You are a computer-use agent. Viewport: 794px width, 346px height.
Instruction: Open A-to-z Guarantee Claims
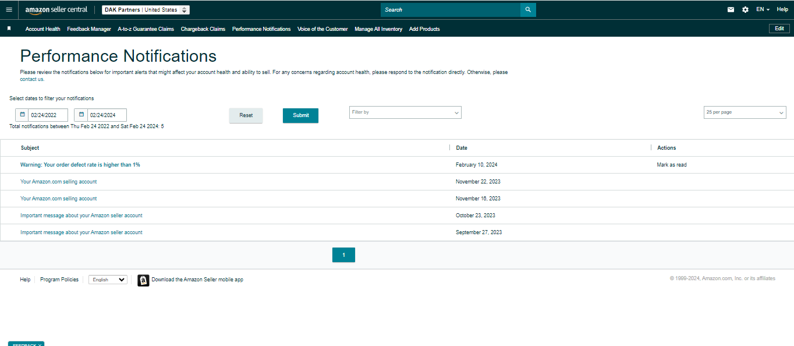point(146,29)
